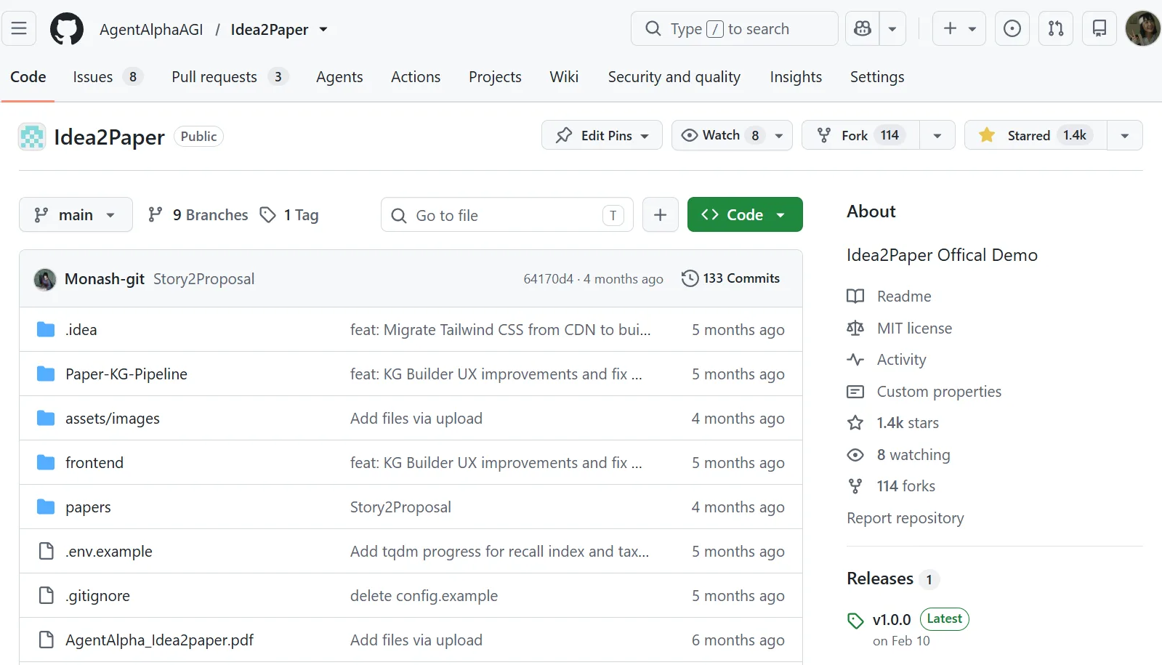The image size is (1162, 665).
Task: Open the Watch notifications dropdown
Action: coord(732,135)
